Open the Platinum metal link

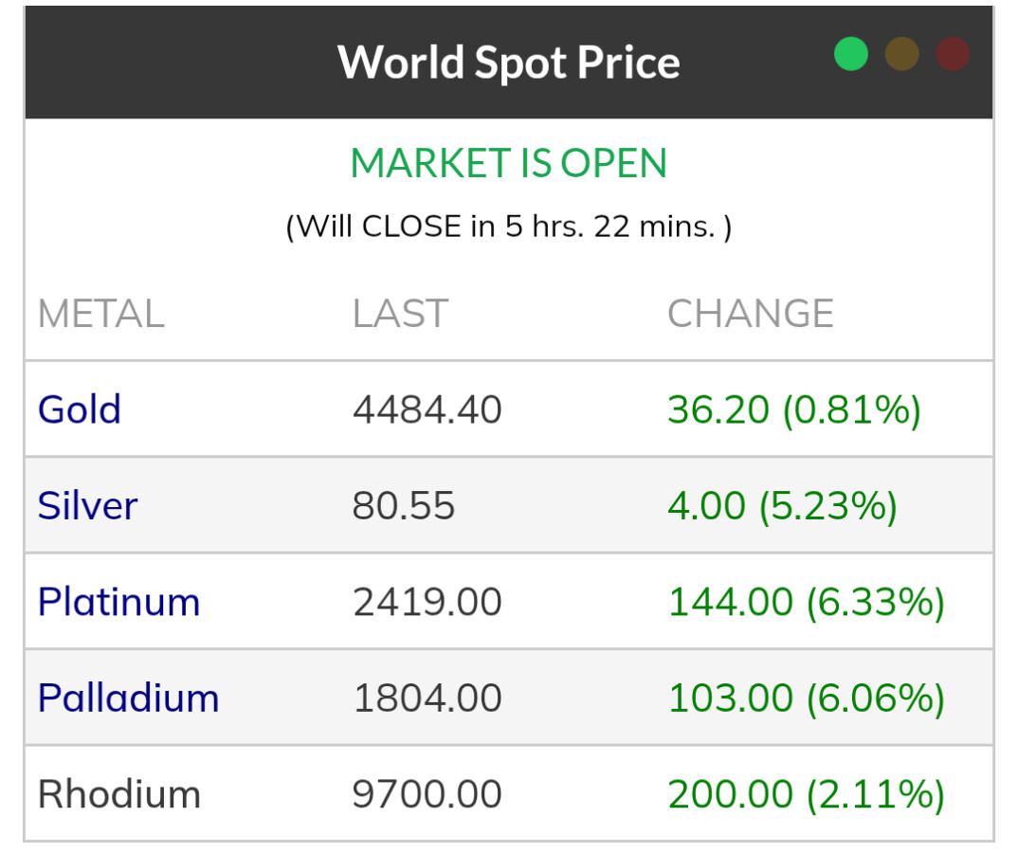click(x=118, y=603)
